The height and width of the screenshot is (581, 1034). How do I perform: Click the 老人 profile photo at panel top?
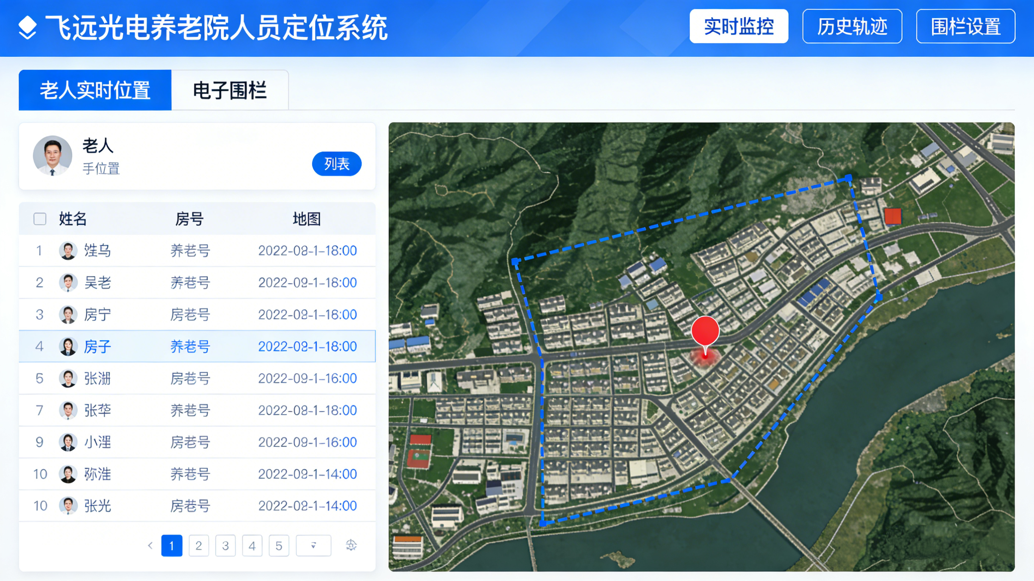click(x=52, y=156)
